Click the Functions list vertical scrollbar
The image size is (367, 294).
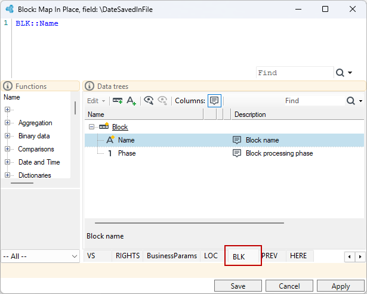coord(75,108)
